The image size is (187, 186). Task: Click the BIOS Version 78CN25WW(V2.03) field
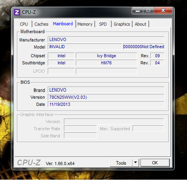(x=106, y=97)
